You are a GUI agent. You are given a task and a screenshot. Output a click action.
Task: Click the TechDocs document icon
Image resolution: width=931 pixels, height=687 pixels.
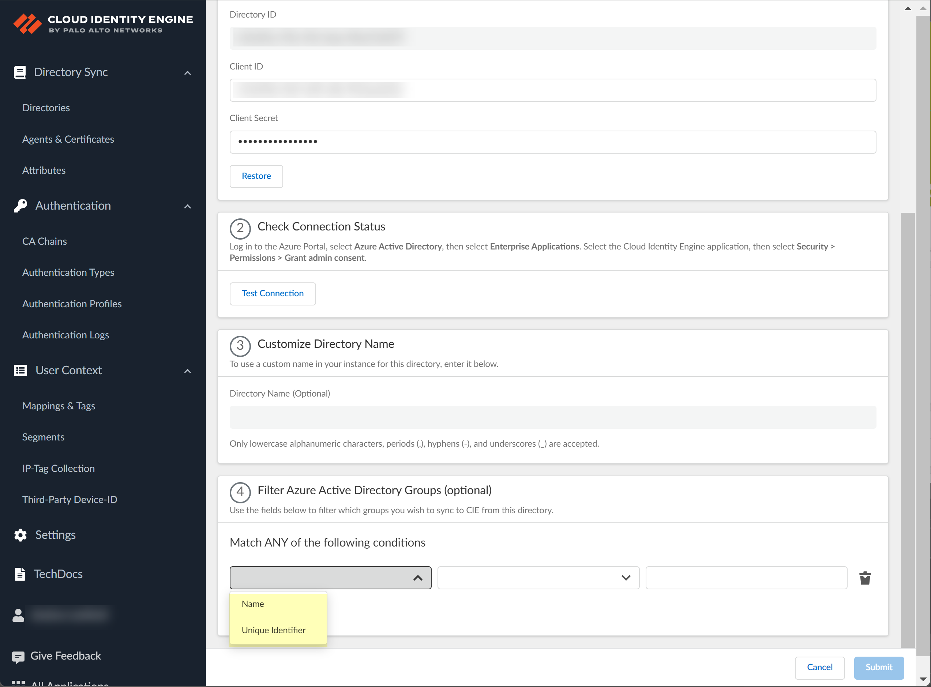tap(19, 574)
